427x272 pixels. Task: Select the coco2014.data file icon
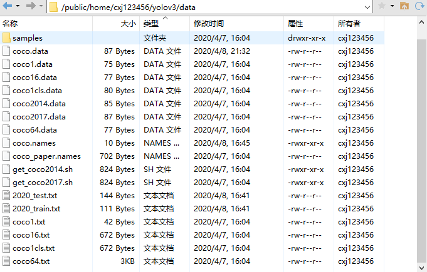coord(6,103)
